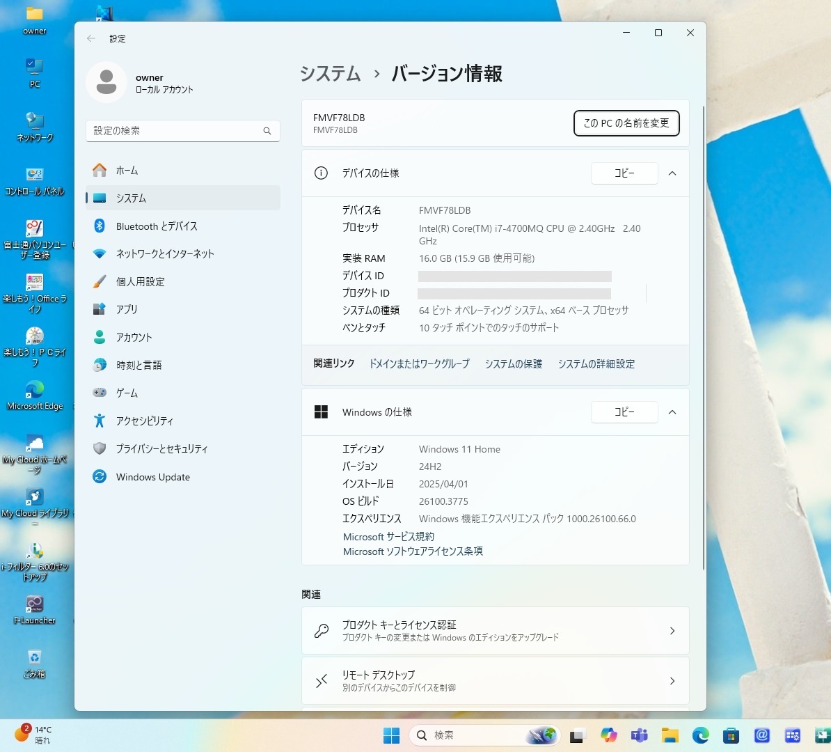Open F-Launcher desktop icon
831x752 pixels.
coord(34,609)
